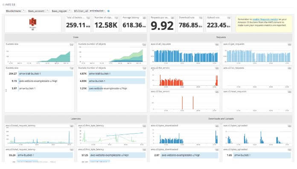Click the timeframe badge on aws.s3.4xx_errors graph
Image resolution: width=297 pixels, height=169 pixels.
217,68
